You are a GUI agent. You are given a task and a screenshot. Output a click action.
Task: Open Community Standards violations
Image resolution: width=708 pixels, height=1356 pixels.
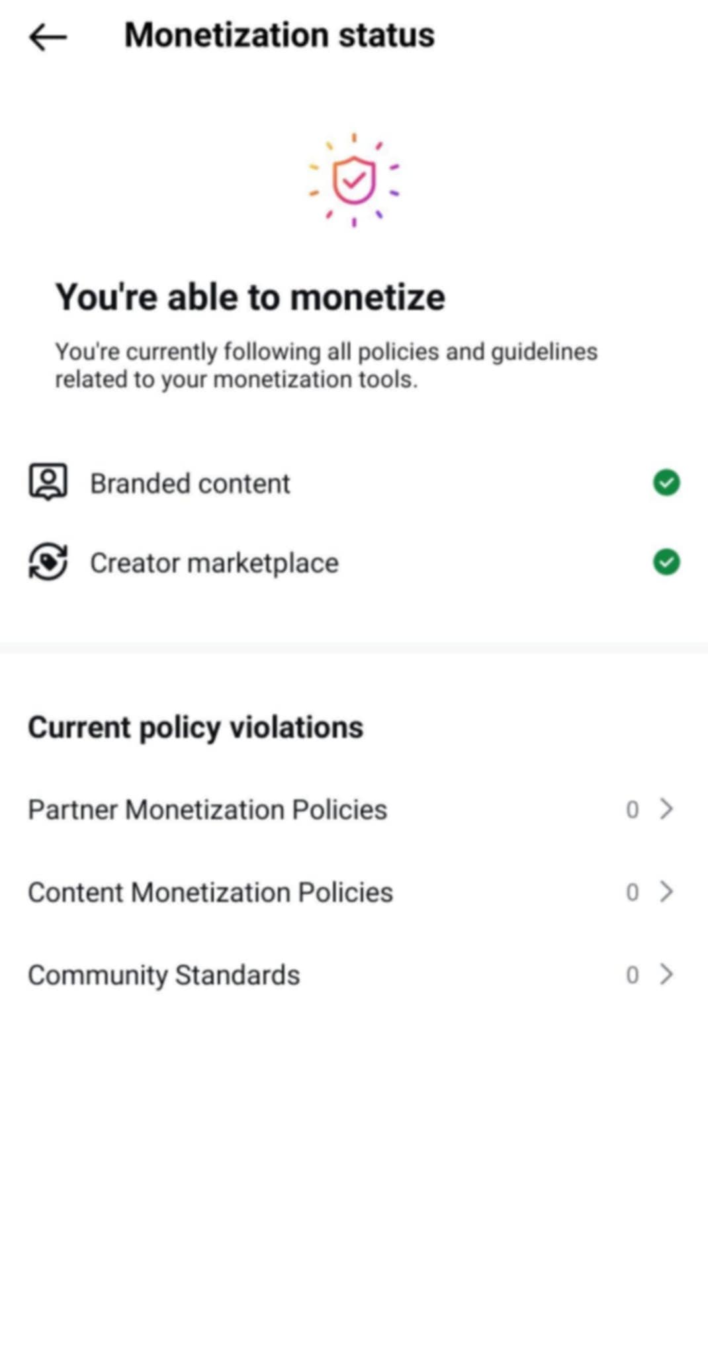point(354,975)
